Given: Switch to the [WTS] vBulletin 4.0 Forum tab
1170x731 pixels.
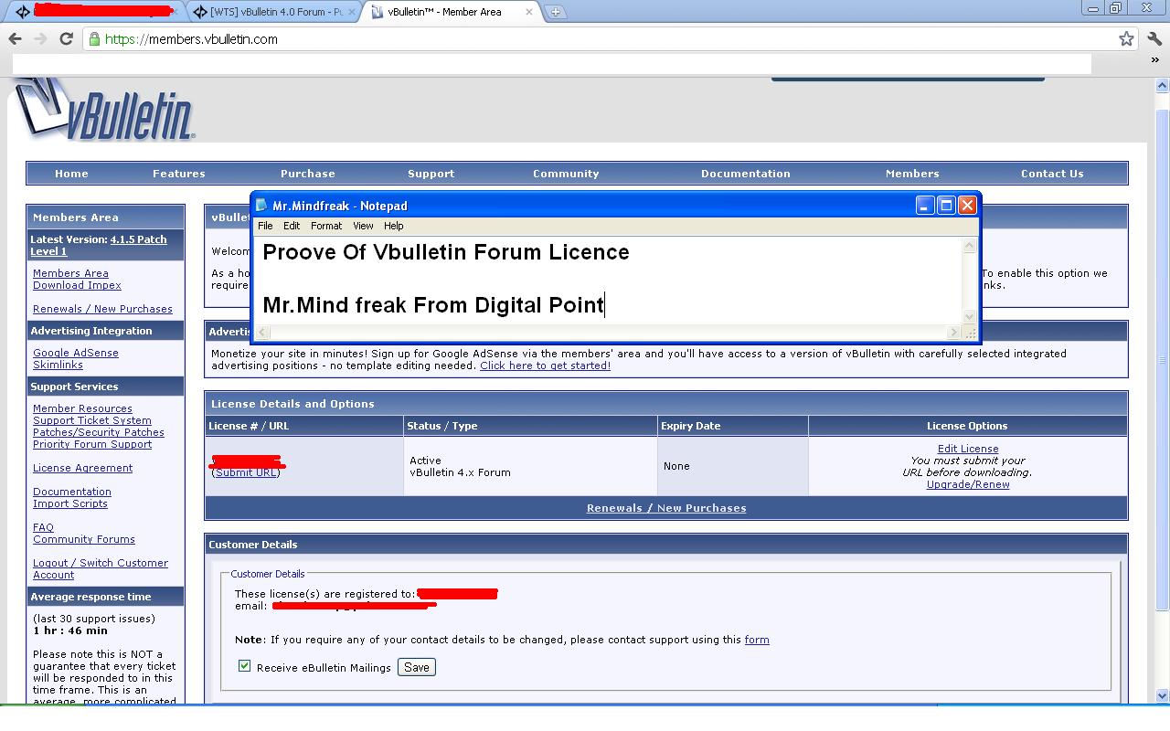Looking at the screenshot, I should [x=273, y=12].
